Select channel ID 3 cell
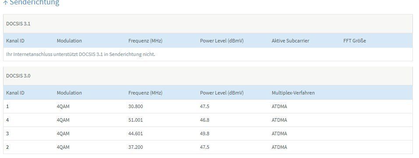 click(x=7, y=133)
